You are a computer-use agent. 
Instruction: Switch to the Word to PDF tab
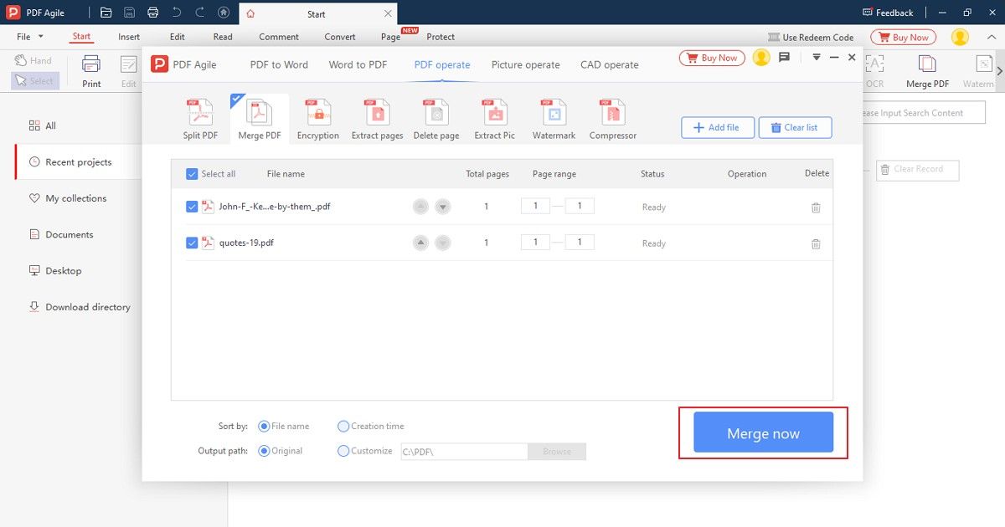[x=358, y=64]
